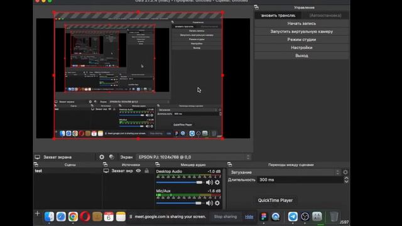The width and height of the screenshot is (402, 226).
Task: Open transition properties gear beside Затухание
Action: tap(345, 172)
